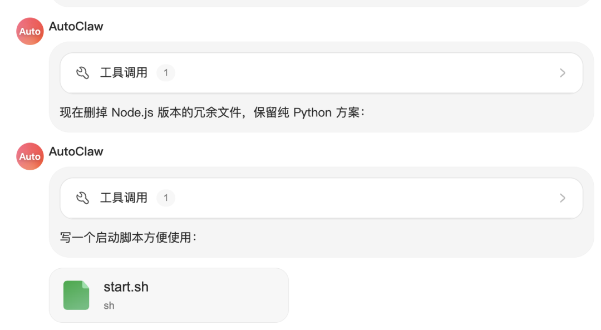Click the count badge on the Node.js tool call
The width and height of the screenshot is (601, 330).
(x=165, y=73)
